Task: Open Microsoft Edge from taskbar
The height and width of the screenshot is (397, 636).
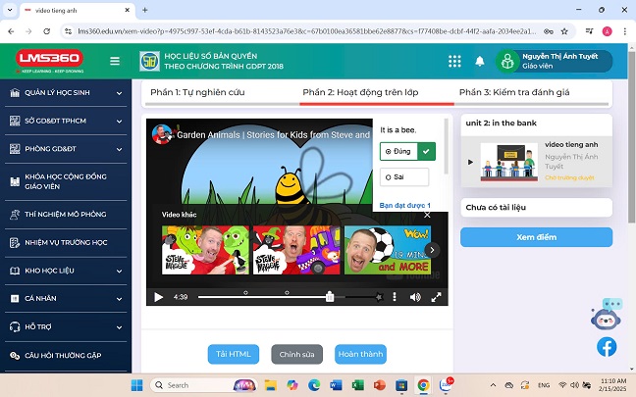Action: 314,385
